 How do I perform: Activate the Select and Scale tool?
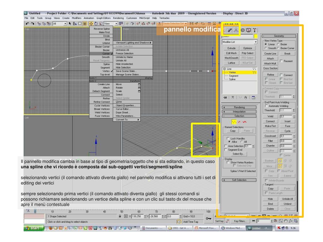coord(101,24)
